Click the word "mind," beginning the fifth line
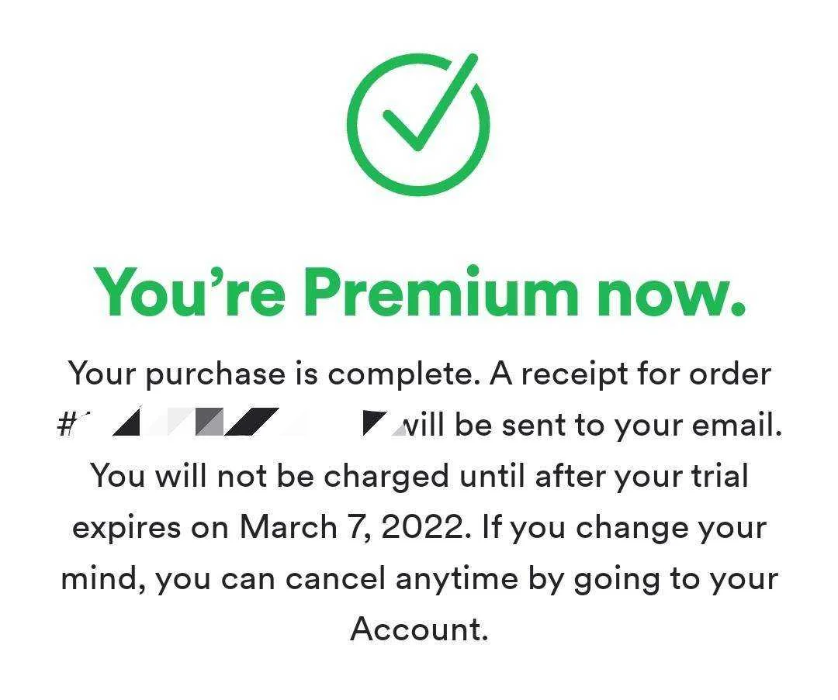Image resolution: width=838 pixels, height=700 pixels. tap(104, 579)
